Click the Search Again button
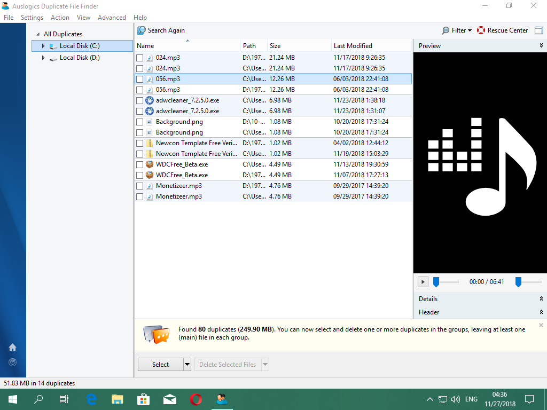Viewport: 547px width, 410px height. (161, 30)
